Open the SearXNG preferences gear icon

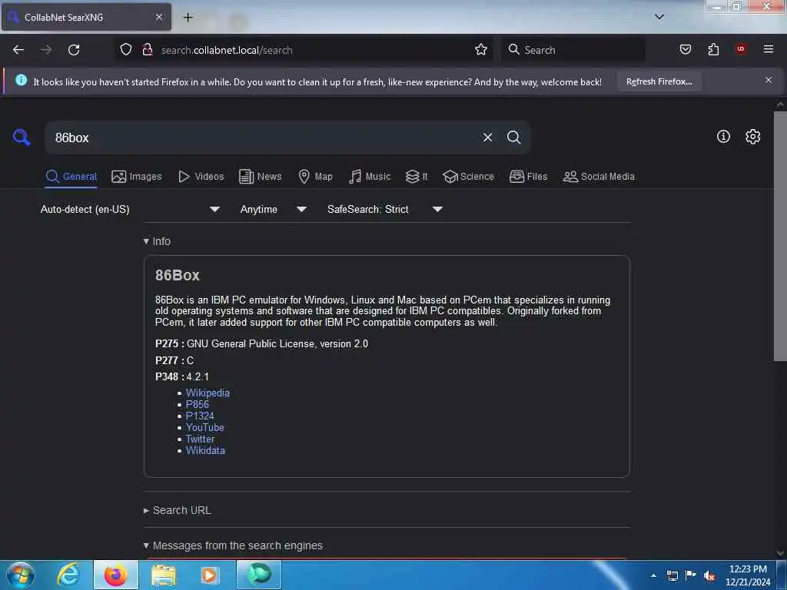click(x=752, y=137)
